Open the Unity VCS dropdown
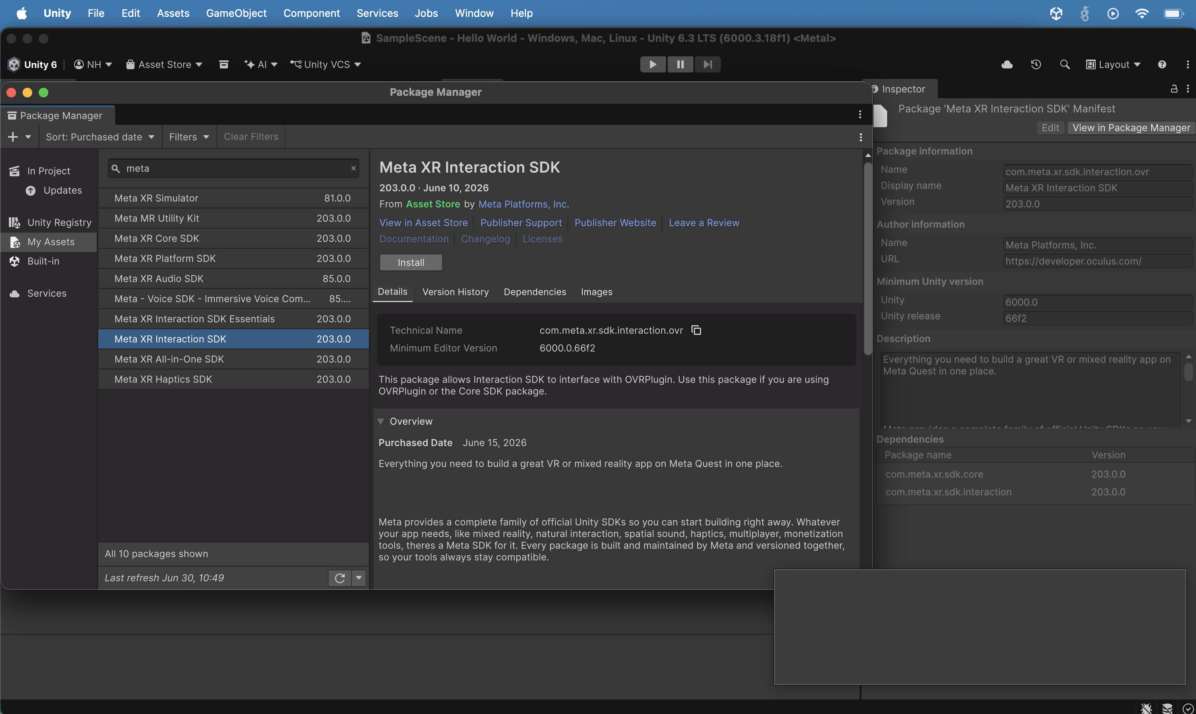Image resolution: width=1196 pixels, height=714 pixels. coord(325,64)
